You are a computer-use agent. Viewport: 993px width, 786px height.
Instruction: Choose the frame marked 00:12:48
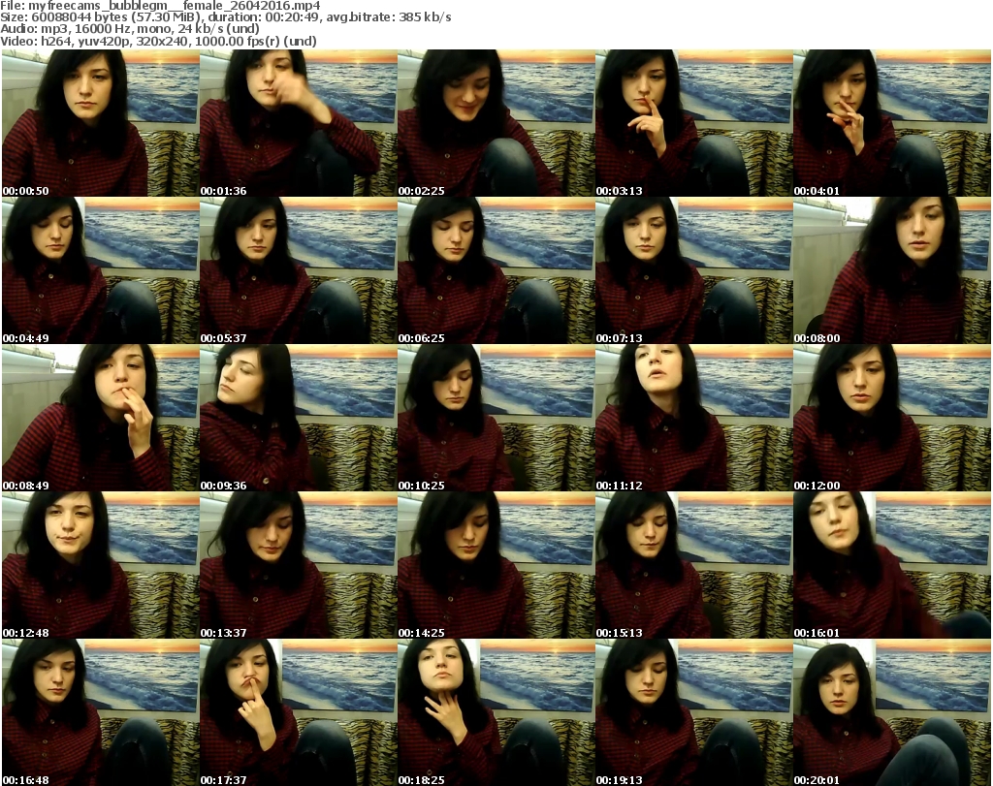[x=101, y=565]
